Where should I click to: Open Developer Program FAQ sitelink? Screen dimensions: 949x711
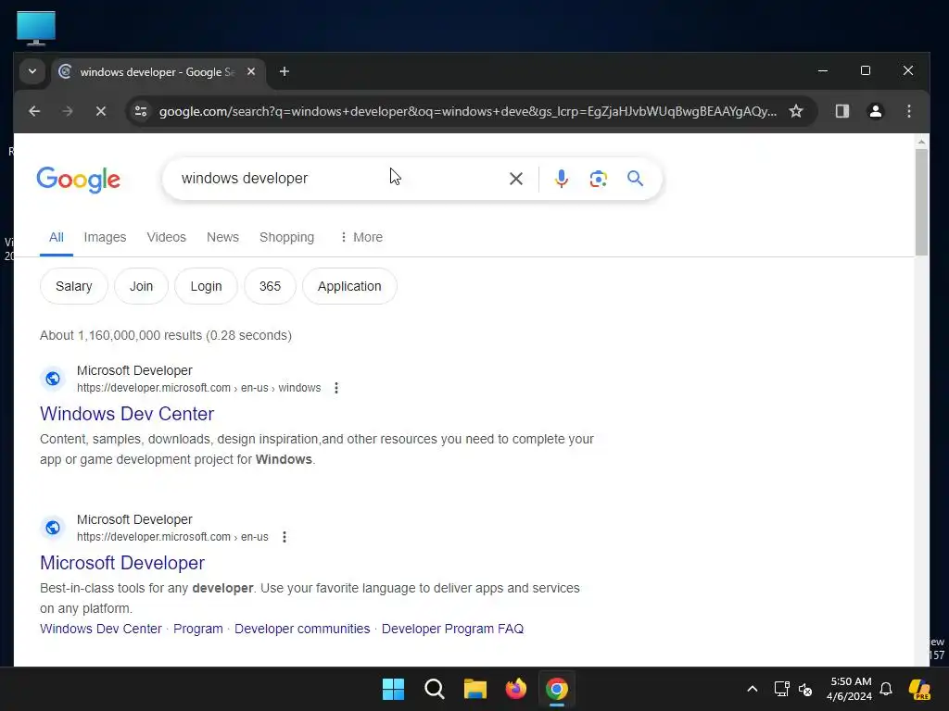[x=452, y=629]
